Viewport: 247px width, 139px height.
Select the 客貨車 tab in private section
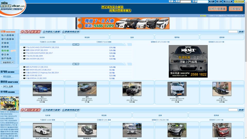point(87,37)
